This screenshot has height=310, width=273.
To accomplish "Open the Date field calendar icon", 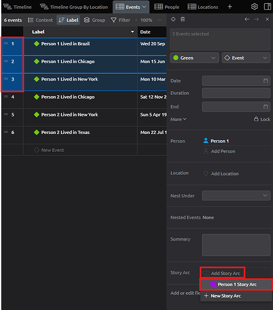I will tap(266, 81).
